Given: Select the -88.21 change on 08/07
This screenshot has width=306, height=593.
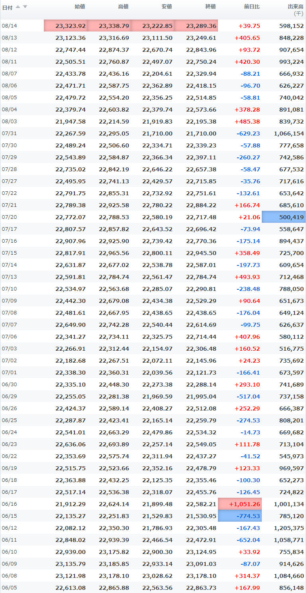Looking at the screenshot, I should (250, 73).
